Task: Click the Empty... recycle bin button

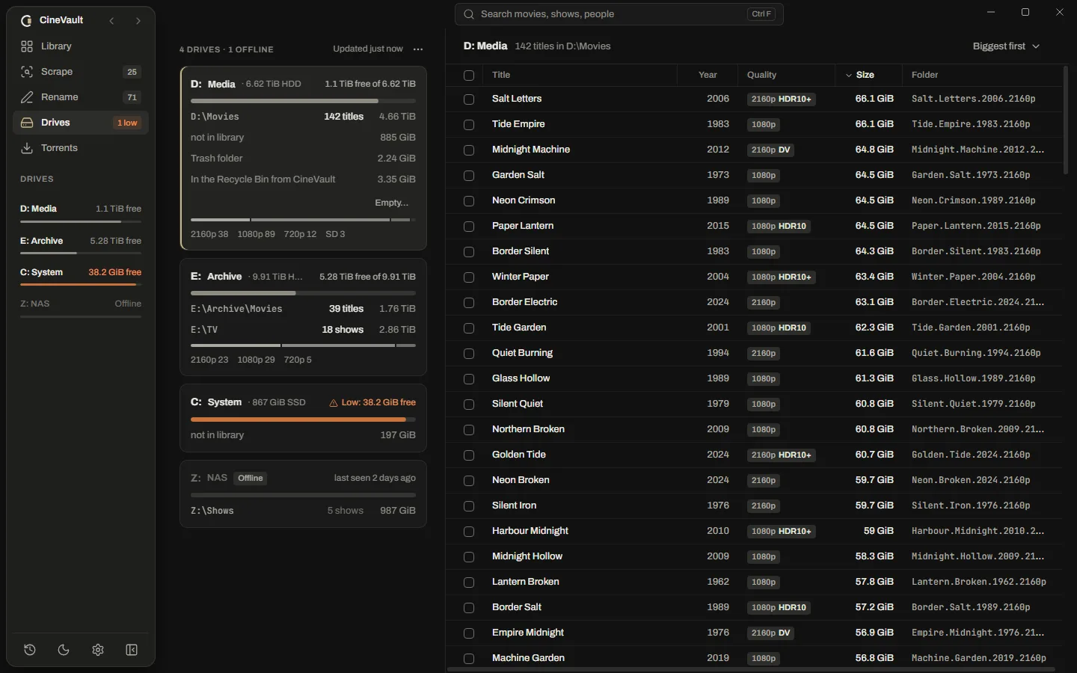Action: (x=392, y=203)
